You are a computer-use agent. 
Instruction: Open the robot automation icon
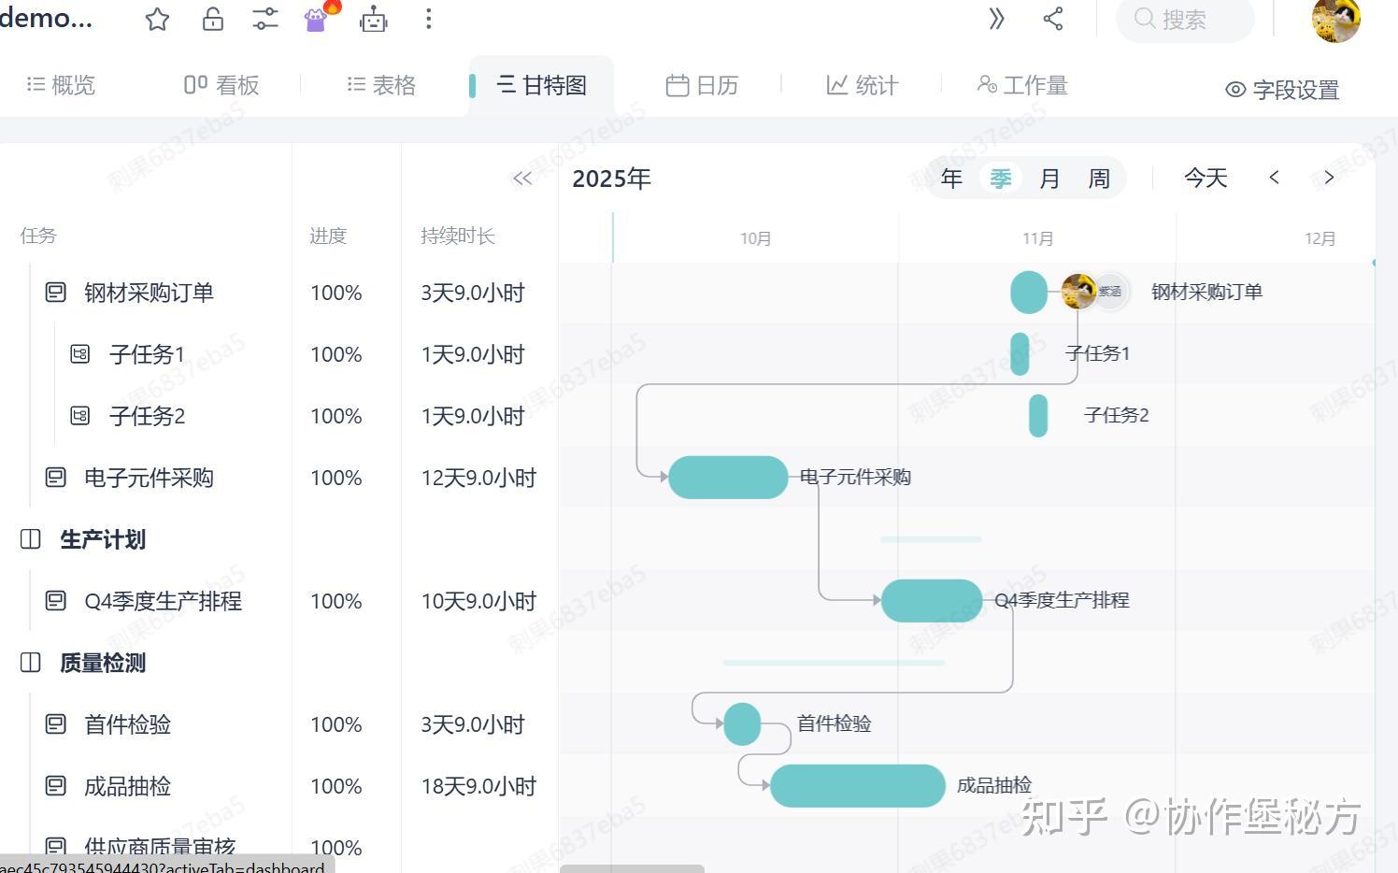pyautogui.click(x=374, y=19)
